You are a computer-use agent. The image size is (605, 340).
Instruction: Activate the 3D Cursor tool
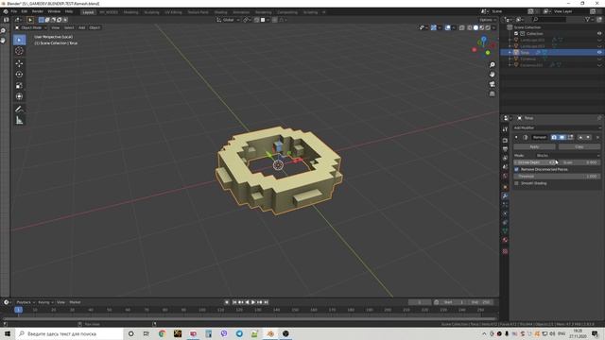pos(19,51)
